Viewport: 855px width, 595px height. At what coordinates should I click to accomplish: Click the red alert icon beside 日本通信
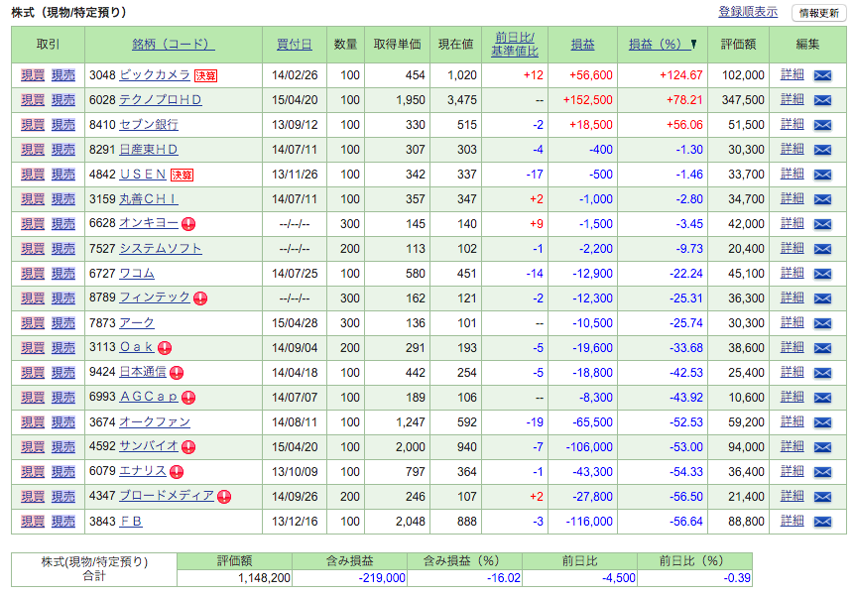[x=177, y=373]
